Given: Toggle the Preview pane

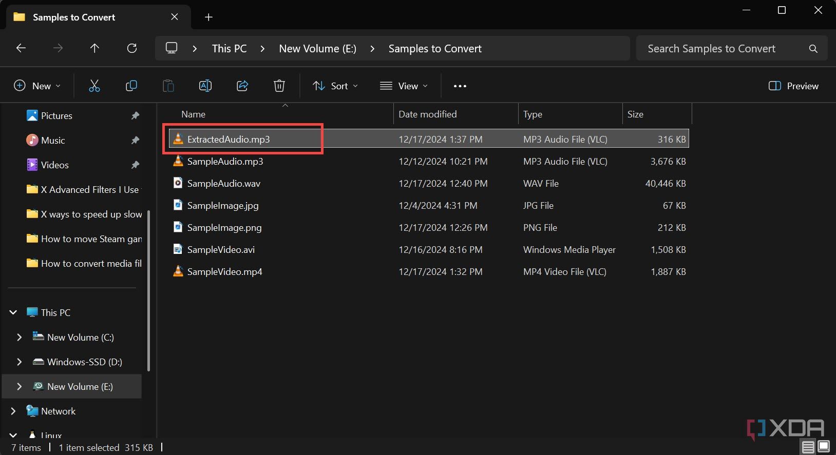Looking at the screenshot, I should 793,86.
